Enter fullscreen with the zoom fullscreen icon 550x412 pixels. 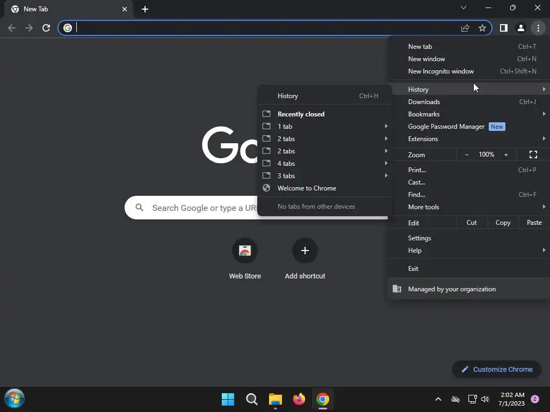[x=533, y=154]
